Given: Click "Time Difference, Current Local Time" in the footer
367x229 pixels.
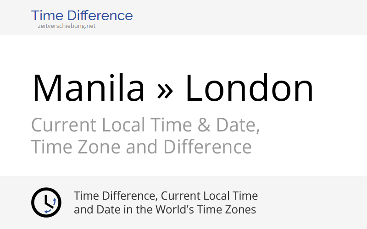Looking at the screenshot, I should point(166,196).
